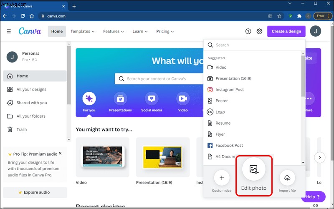Select the For you sparkle icon

click(x=89, y=98)
